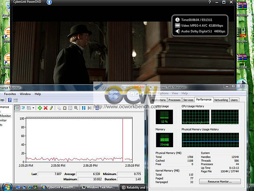Screen dimensions: 254x191
Task: Delete counter with the red X icon
Action: [46, 108]
